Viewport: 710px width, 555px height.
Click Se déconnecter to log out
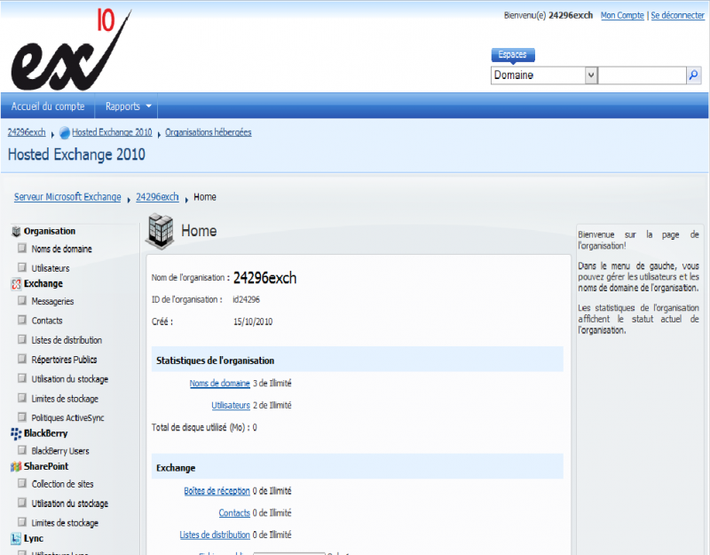tap(677, 15)
